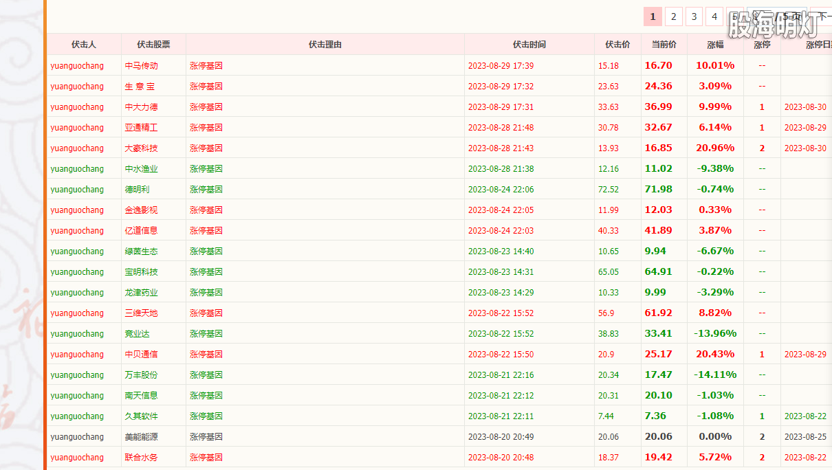Image resolution: width=832 pixels, height=470 pixels.
Task: Open stock 龙津药业
Action: (141, 293)
